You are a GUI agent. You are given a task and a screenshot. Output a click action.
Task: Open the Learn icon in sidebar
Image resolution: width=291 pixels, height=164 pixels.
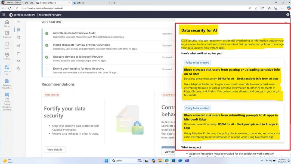(7, 45)
